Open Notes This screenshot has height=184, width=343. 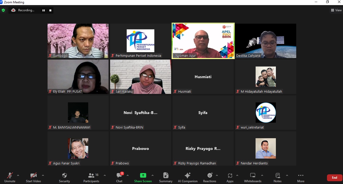(x=277, y=177)
